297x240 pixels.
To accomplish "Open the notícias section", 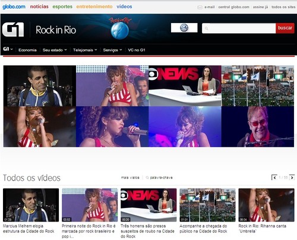I will click(x=39, y=7).
